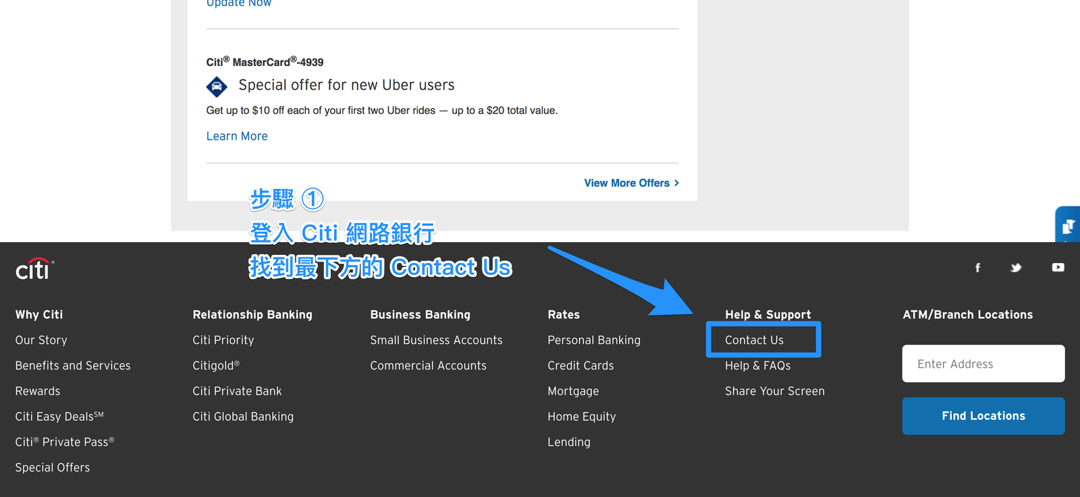The height and width of the screenshot is (497, 1080).
Task: Open Help & FAQs link
Action: tap(757, 366)
